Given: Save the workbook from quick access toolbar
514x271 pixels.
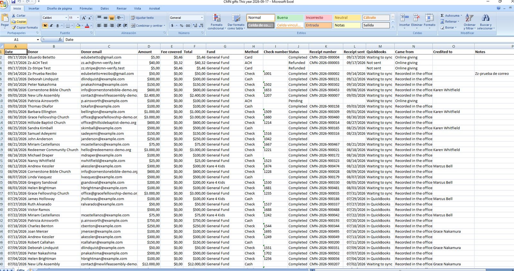Looking at the screenshot, I should point(13,2).
